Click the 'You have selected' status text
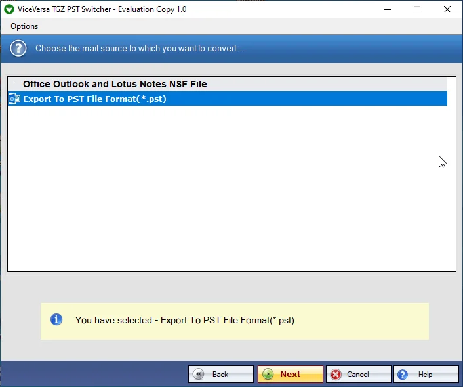 point(185,320)
